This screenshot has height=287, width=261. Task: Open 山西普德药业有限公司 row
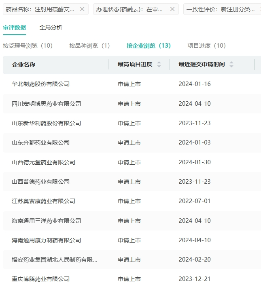(x=132, y=182)
